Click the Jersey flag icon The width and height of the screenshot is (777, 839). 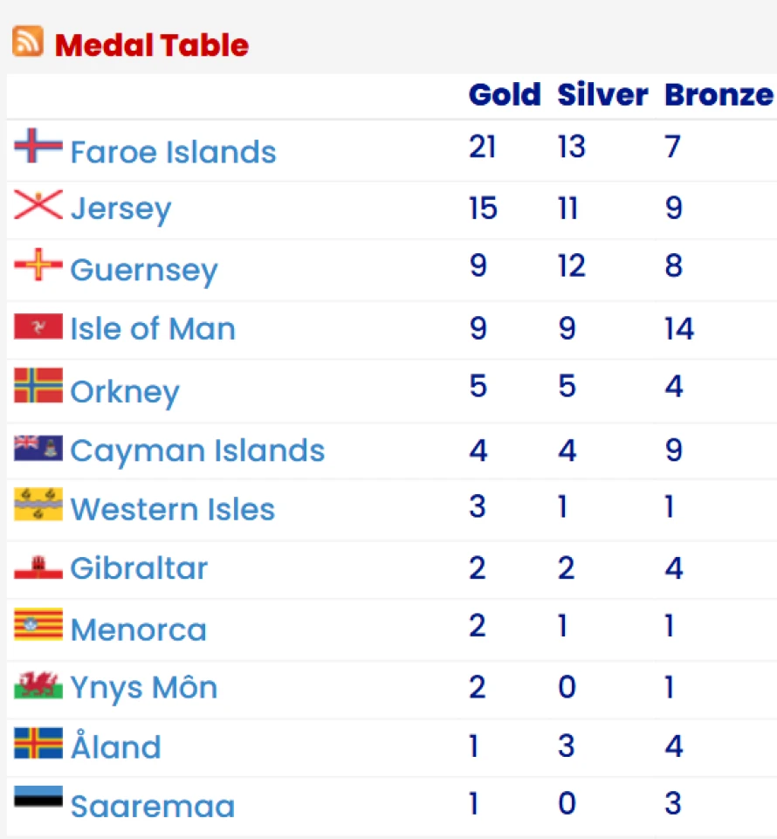pyautogui.click(x=38, y=204)
